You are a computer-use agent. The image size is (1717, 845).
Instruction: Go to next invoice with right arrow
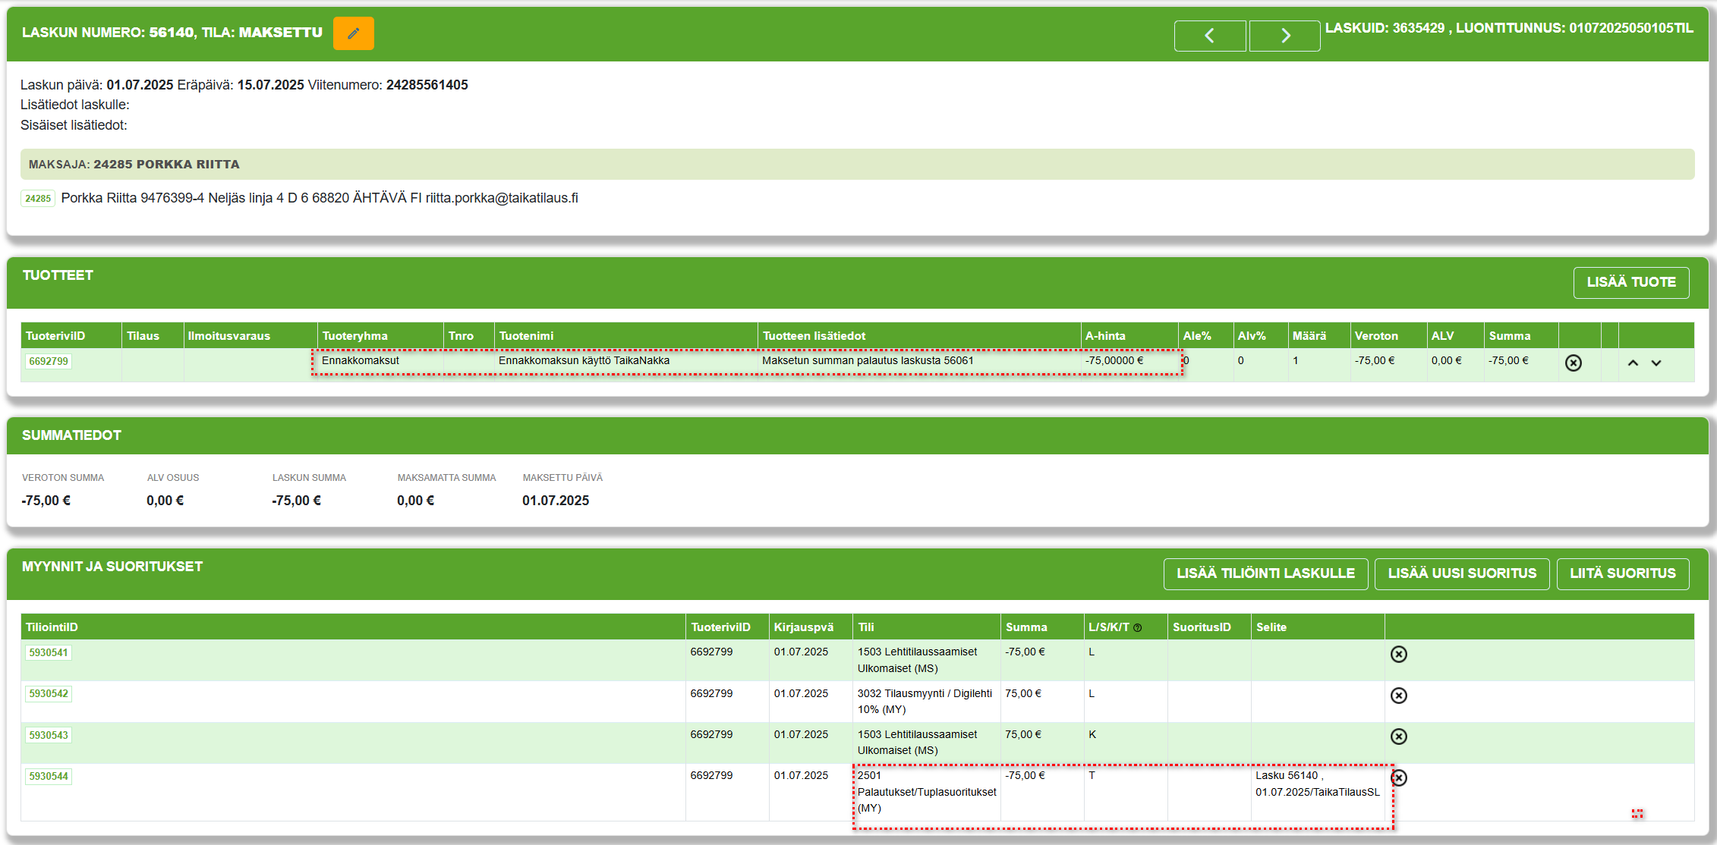click(x=1284, y=36)
